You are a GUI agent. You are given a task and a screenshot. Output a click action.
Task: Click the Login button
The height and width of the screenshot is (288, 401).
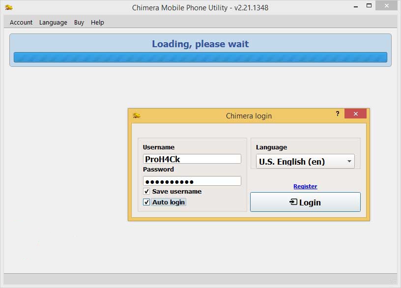[305, 202]
